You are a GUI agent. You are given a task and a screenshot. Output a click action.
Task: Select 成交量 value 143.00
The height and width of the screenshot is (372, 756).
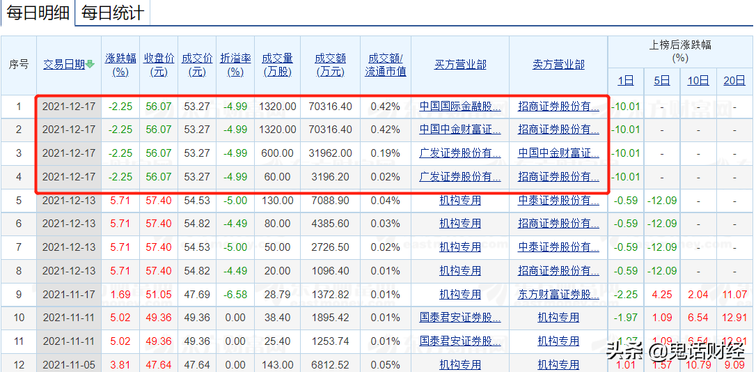point(277,364)
